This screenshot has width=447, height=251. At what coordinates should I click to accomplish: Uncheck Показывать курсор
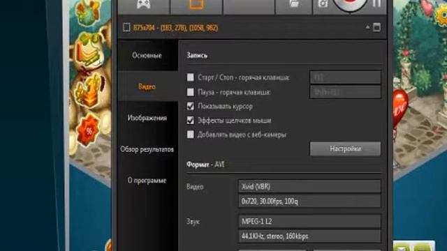click(190, 106)
